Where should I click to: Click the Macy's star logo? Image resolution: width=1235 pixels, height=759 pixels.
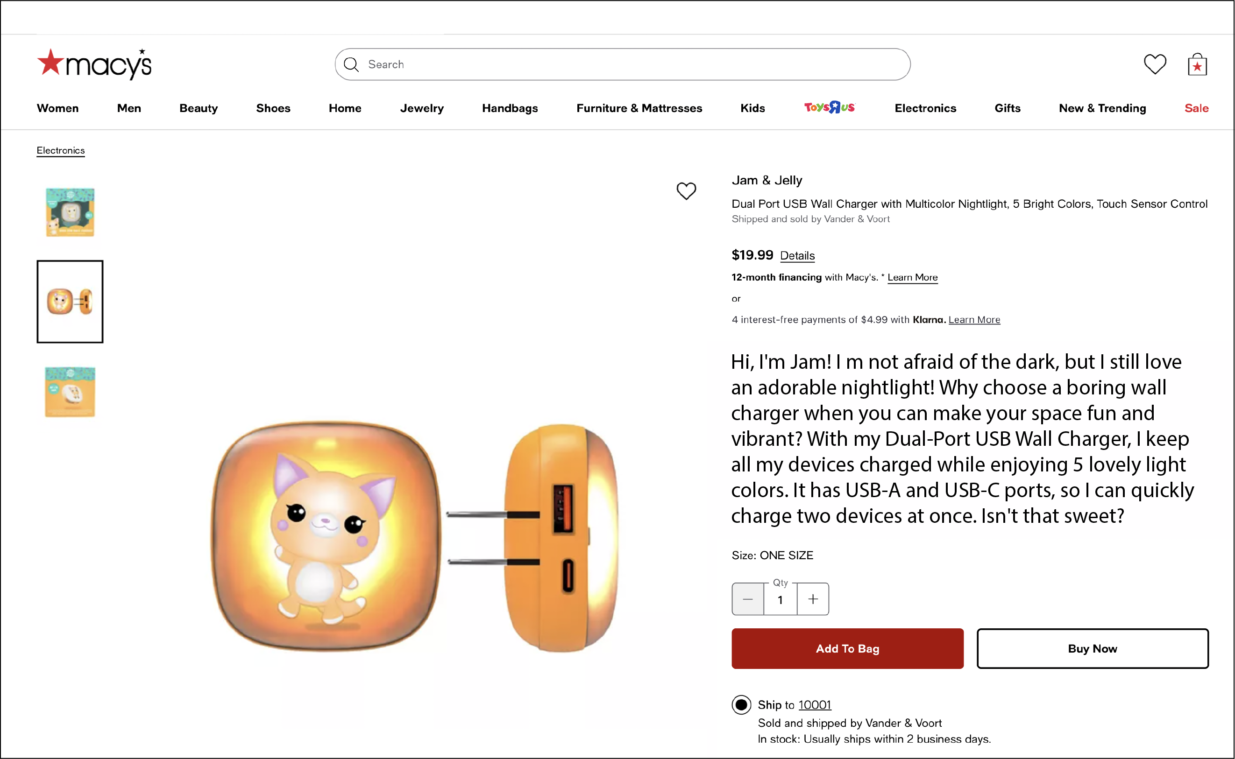tap(94, 64)
